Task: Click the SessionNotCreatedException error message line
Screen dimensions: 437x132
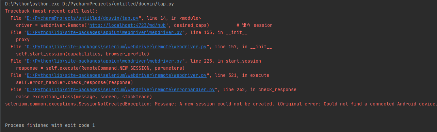Action: point(221,104)
